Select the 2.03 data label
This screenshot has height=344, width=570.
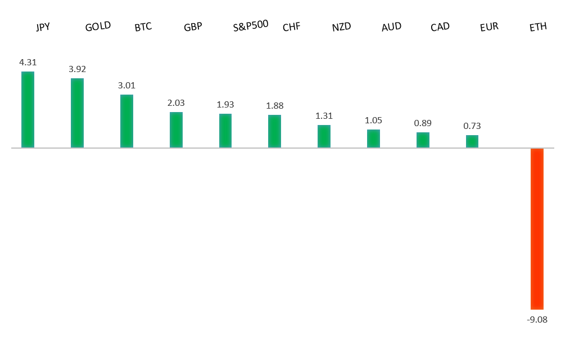click(x=176, y=103)
